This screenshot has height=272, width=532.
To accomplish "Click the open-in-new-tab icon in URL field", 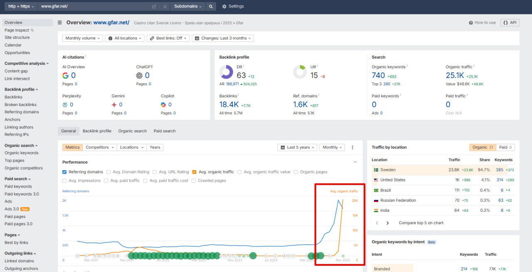I will point(154,7).
